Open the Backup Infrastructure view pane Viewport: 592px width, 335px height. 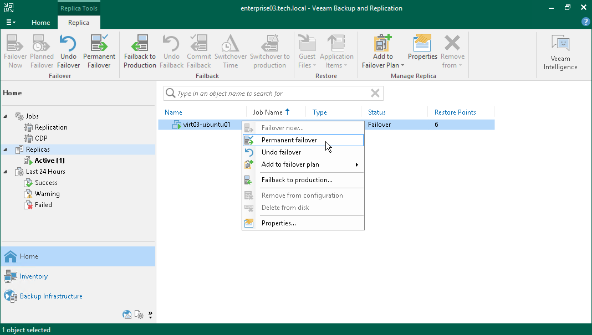coord(78,296)
